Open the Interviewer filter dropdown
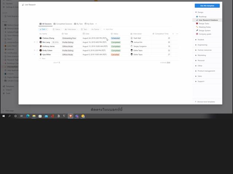The image size is (233, 174). tap(71, 29)
